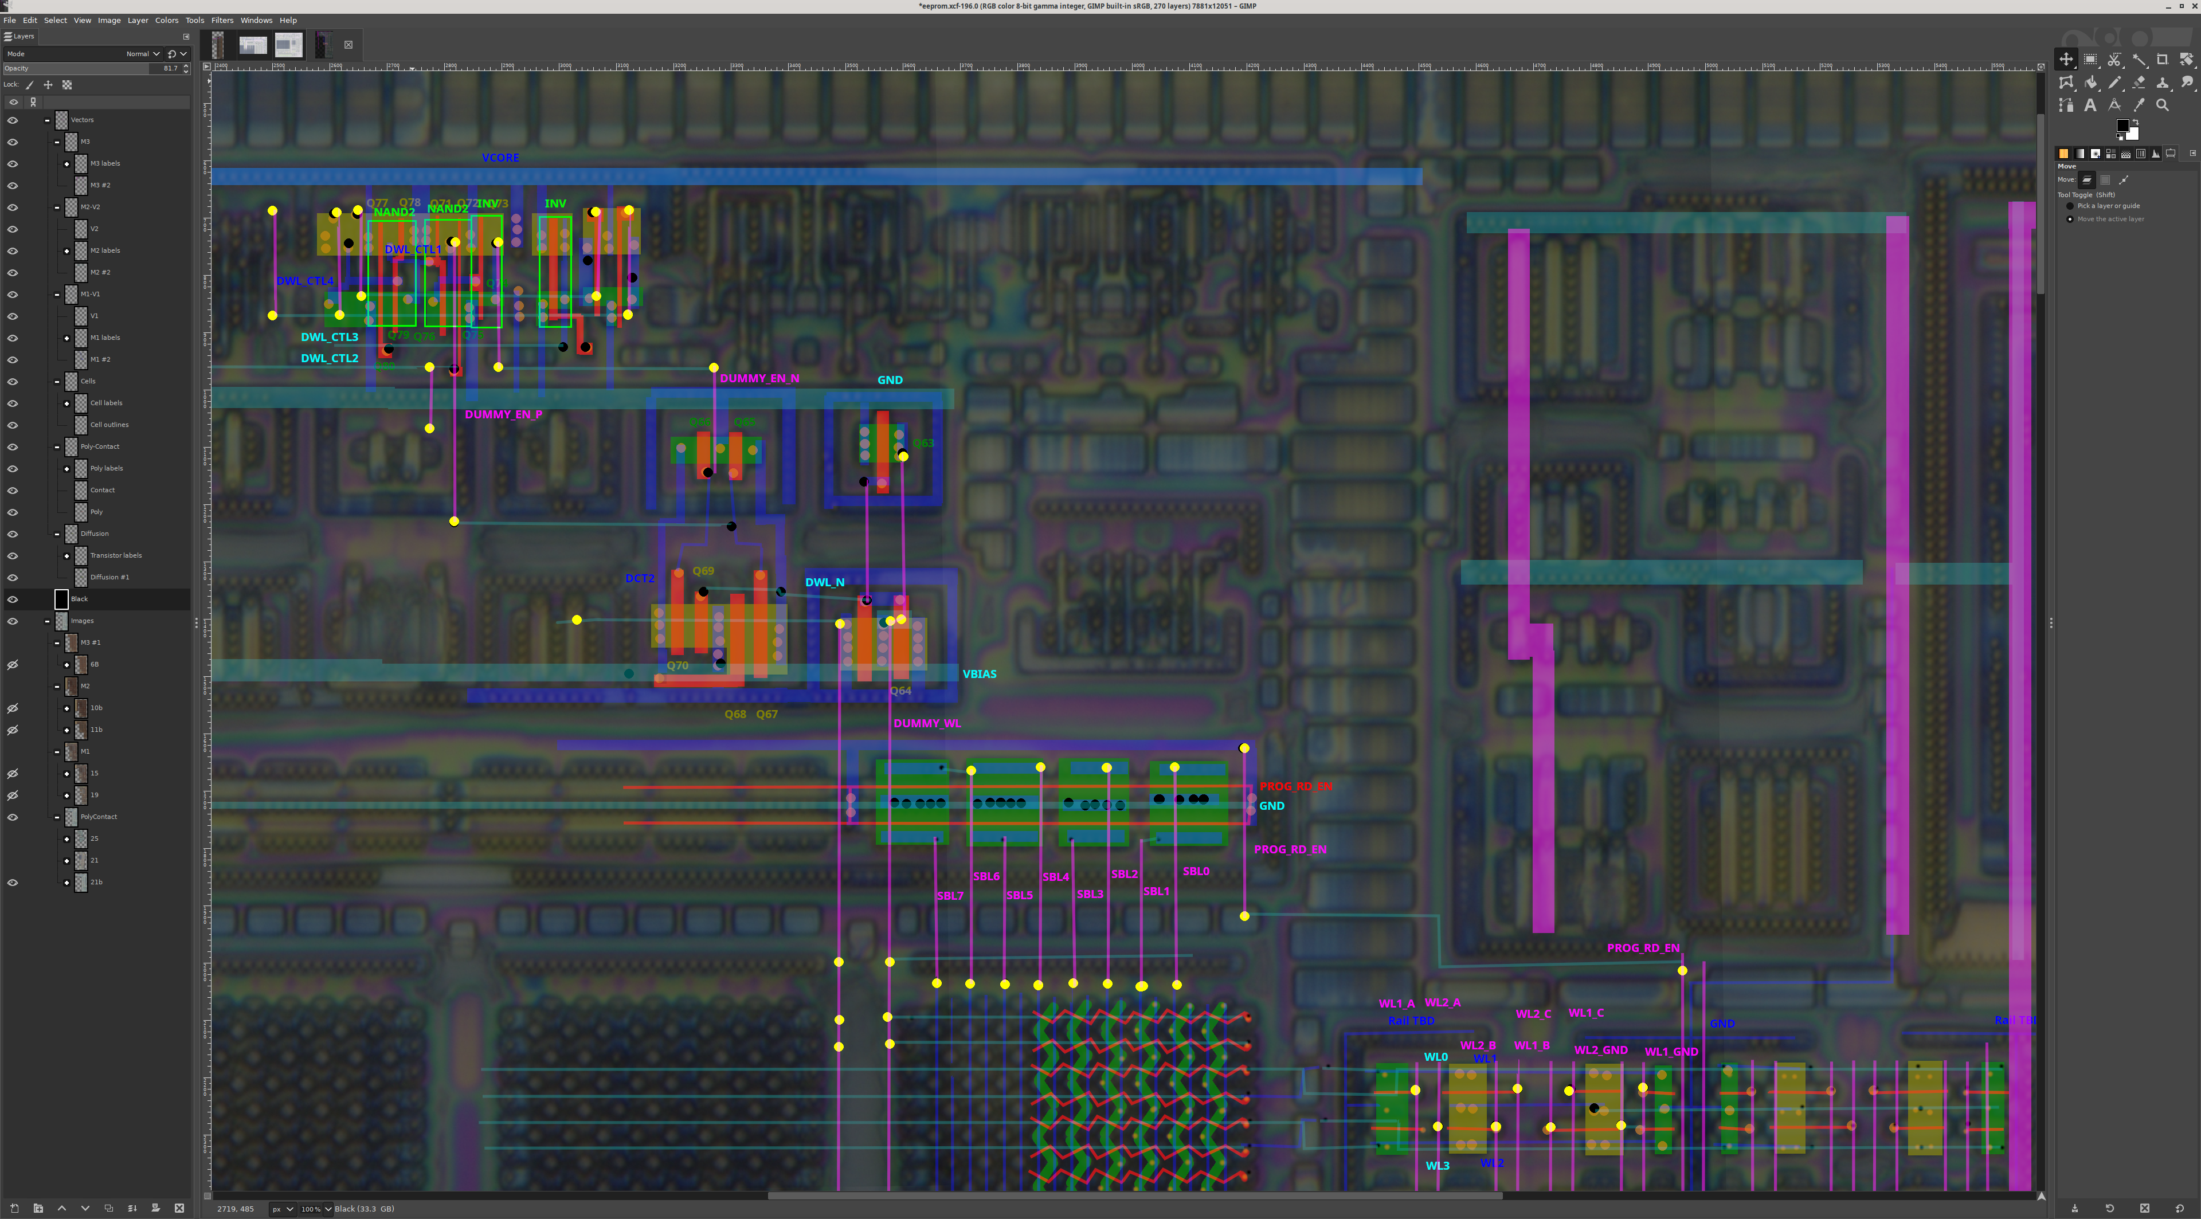The image size is (2201, 1219).
Task: Hide the Vectors layer group
Action: click(x=12, y=120)
